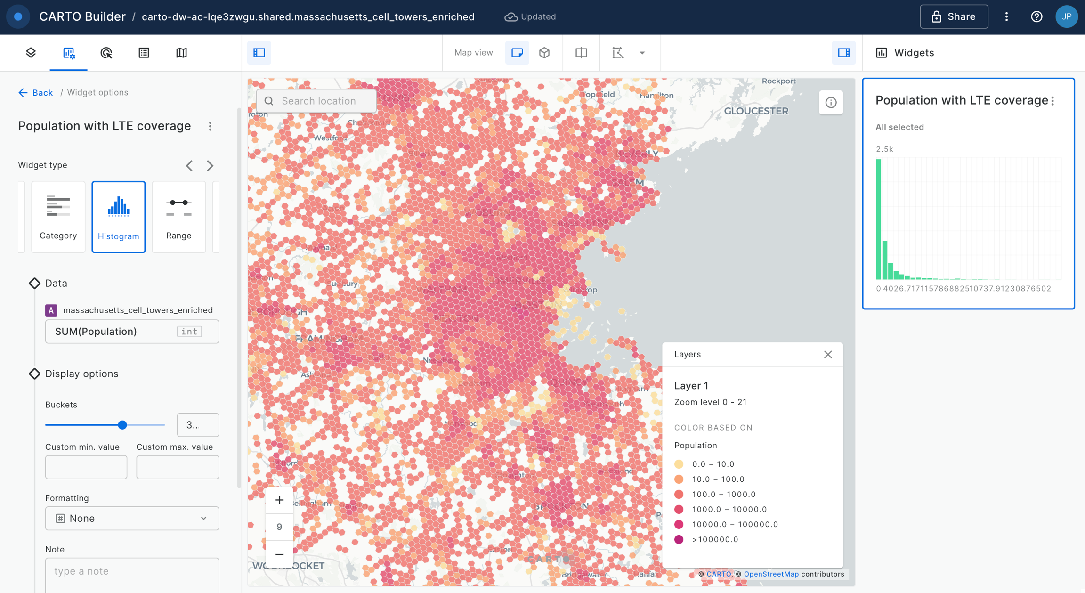Open the Basemap tab icon
This screenshot has width=1085, height=593.
(181, 53)
